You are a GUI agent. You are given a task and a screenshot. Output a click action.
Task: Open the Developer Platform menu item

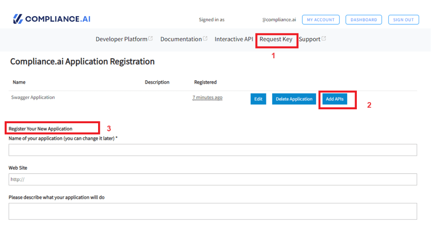(121, 39)
